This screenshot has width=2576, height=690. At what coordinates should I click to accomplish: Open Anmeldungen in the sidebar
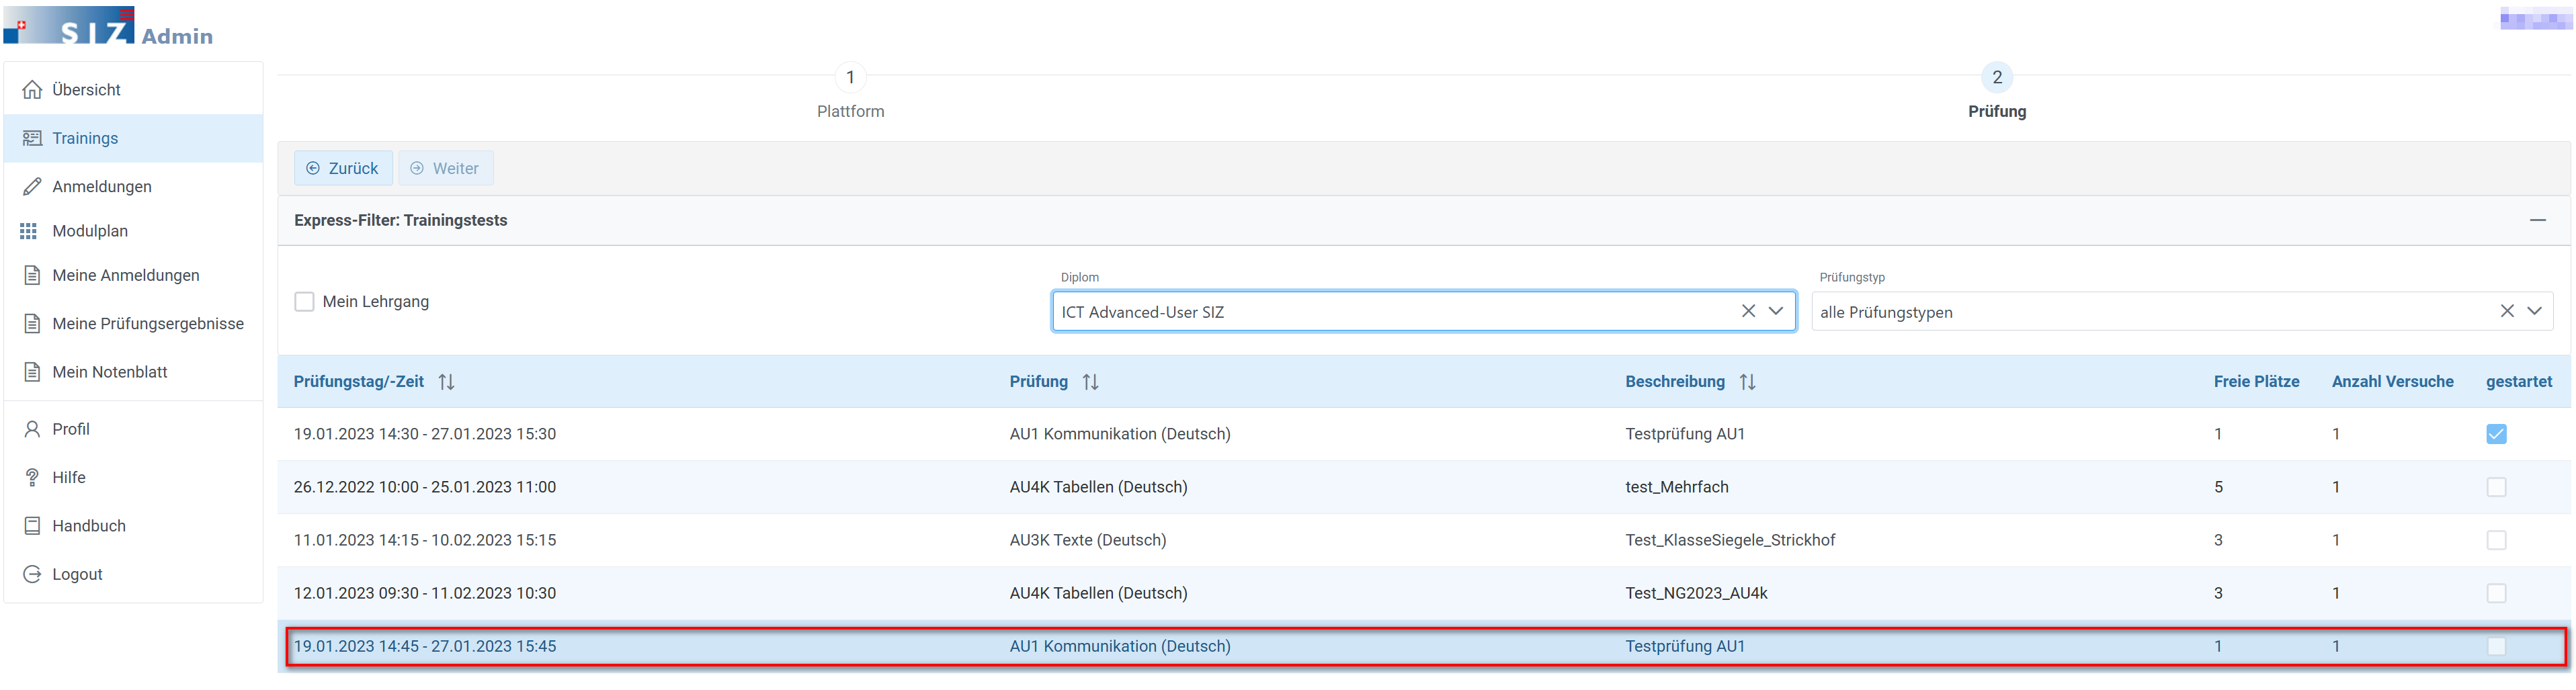tap(134, 187)
